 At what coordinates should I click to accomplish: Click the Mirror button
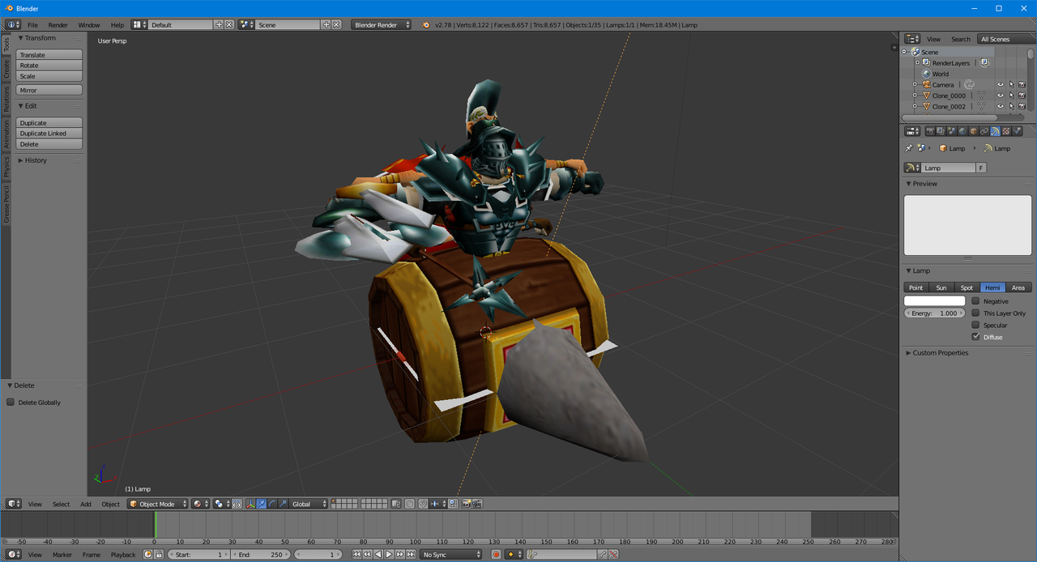click(x=49, y=90)
